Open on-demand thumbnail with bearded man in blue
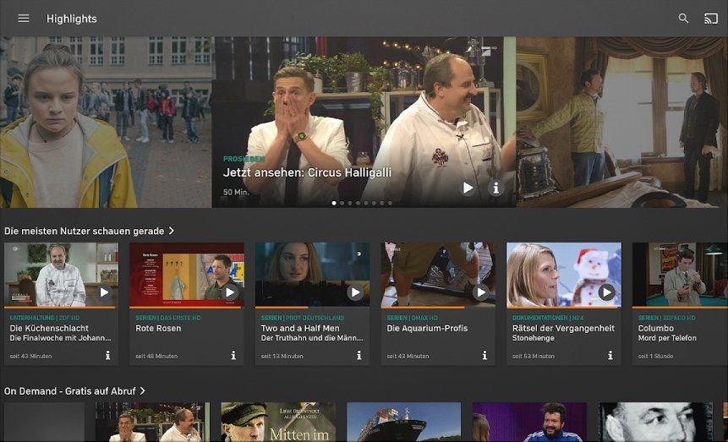 tap(529, 422)
